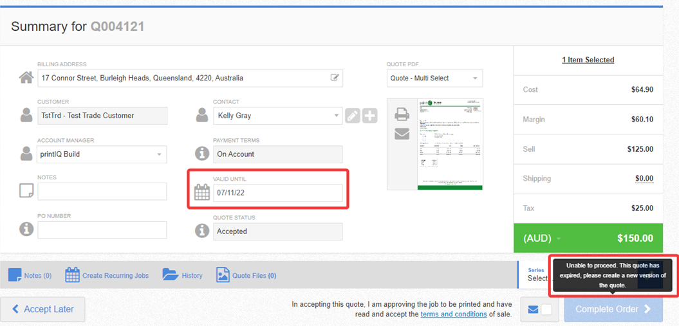The image size is (679, 326).
Task: Open the quote PDF preview thumbnail
Action: [451, 144]
